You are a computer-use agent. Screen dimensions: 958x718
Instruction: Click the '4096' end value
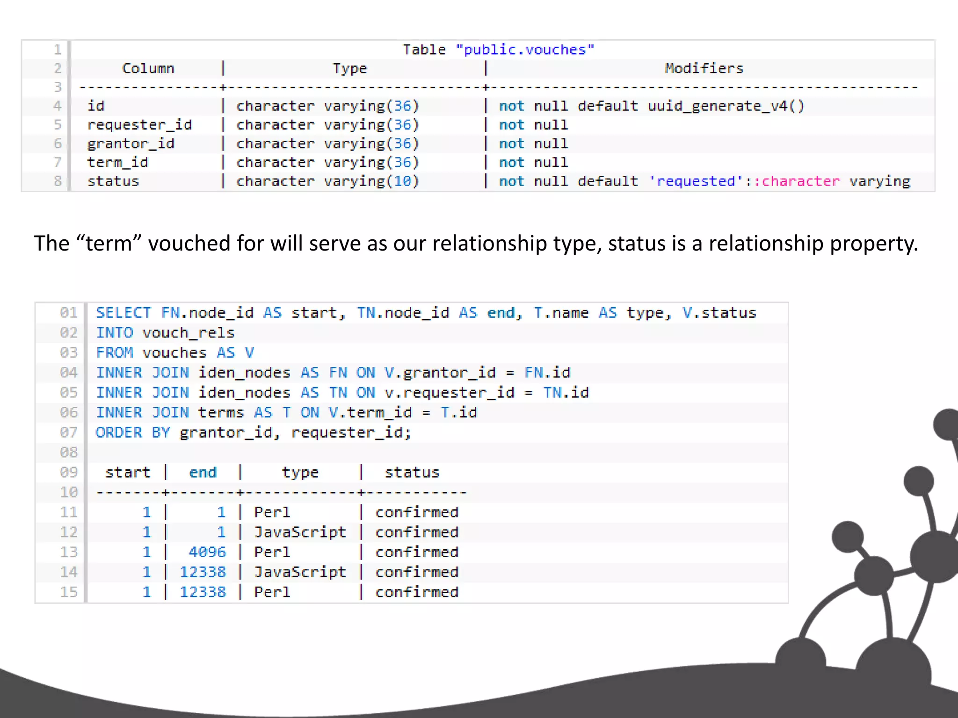click(207, 552)
